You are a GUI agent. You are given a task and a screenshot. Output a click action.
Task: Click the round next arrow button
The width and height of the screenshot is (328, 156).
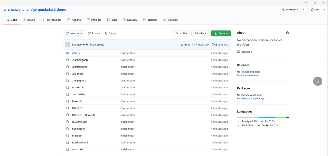pyautogui.click(x=317, y=81)
